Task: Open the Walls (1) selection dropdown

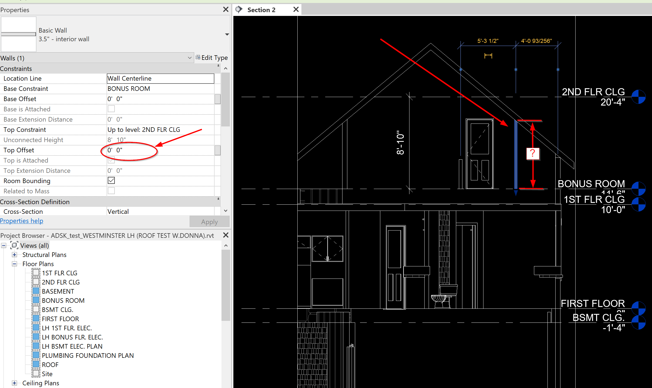Action: [x=190, y=58]
